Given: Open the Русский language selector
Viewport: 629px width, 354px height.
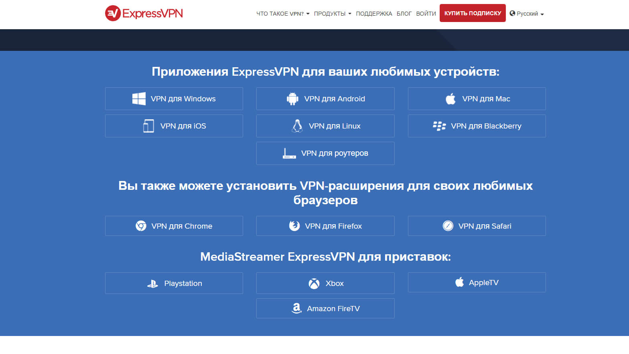Looking at the screenshot, I should click(x=527, y=14).
